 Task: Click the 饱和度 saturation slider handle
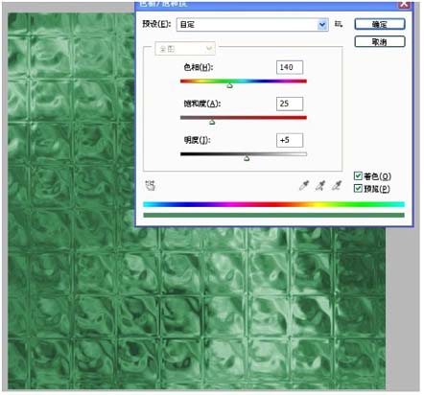pos(212,122)
